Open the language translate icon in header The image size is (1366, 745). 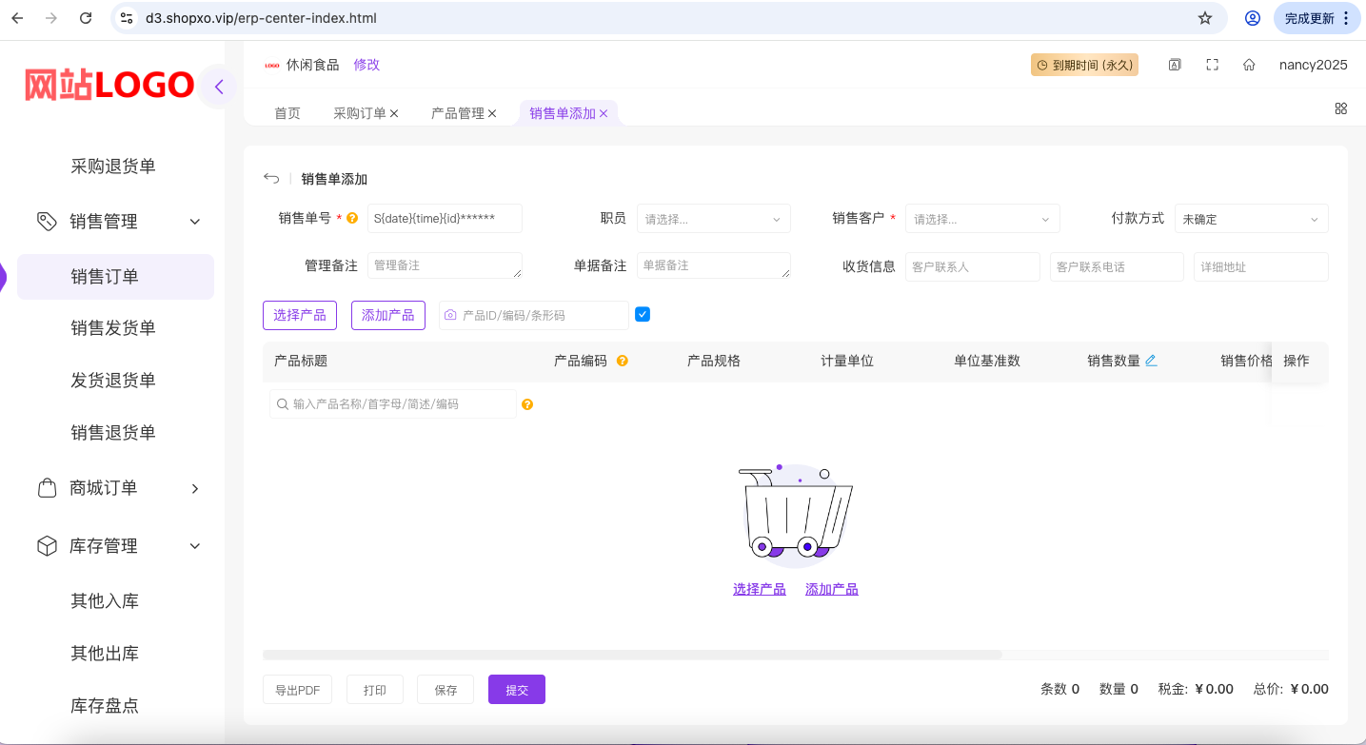coord(1175,65)
